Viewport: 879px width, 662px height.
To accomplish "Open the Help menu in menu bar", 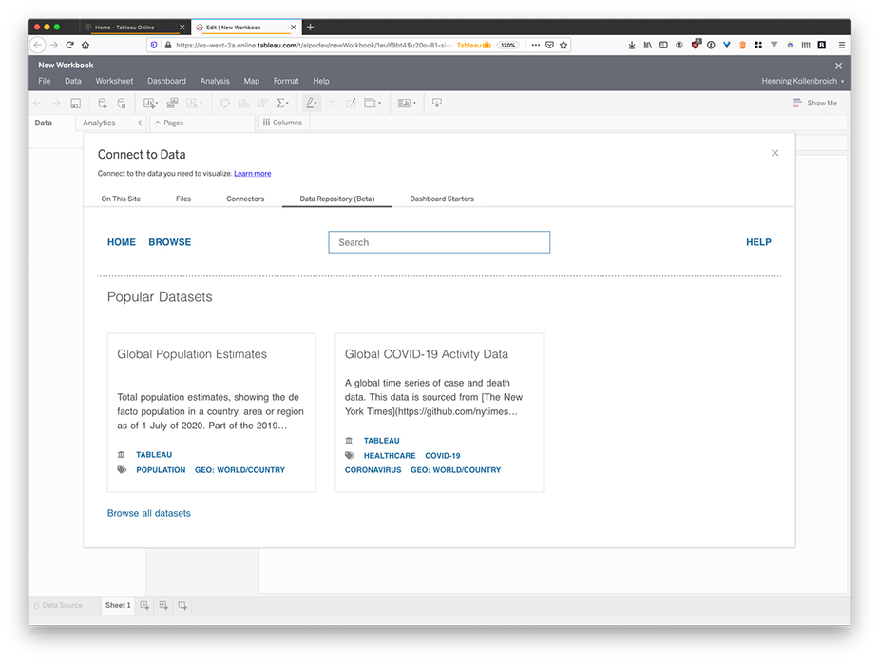I will (x=321, y=82).
